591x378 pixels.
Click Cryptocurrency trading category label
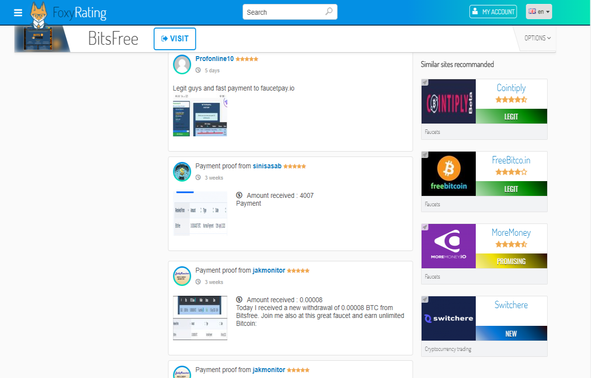click(448, 349)
